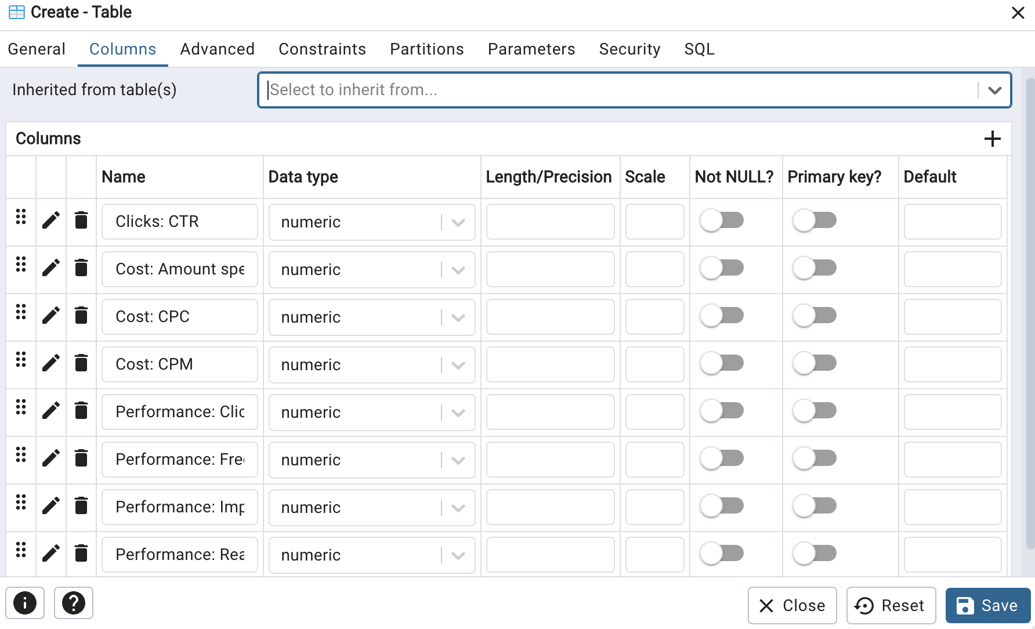Edit the Cost: Amount spent row pencil
Screen dimensions: 1035x629
(51, 268)
